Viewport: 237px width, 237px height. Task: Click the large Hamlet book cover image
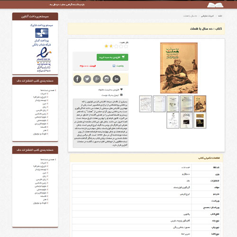point(179,68)
